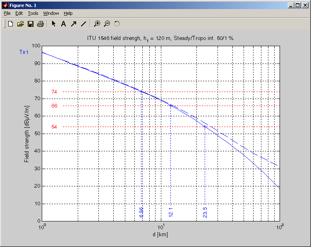Select the Insert Line tool
This screenshot has height=247, width=311.
tap(84, 24)
